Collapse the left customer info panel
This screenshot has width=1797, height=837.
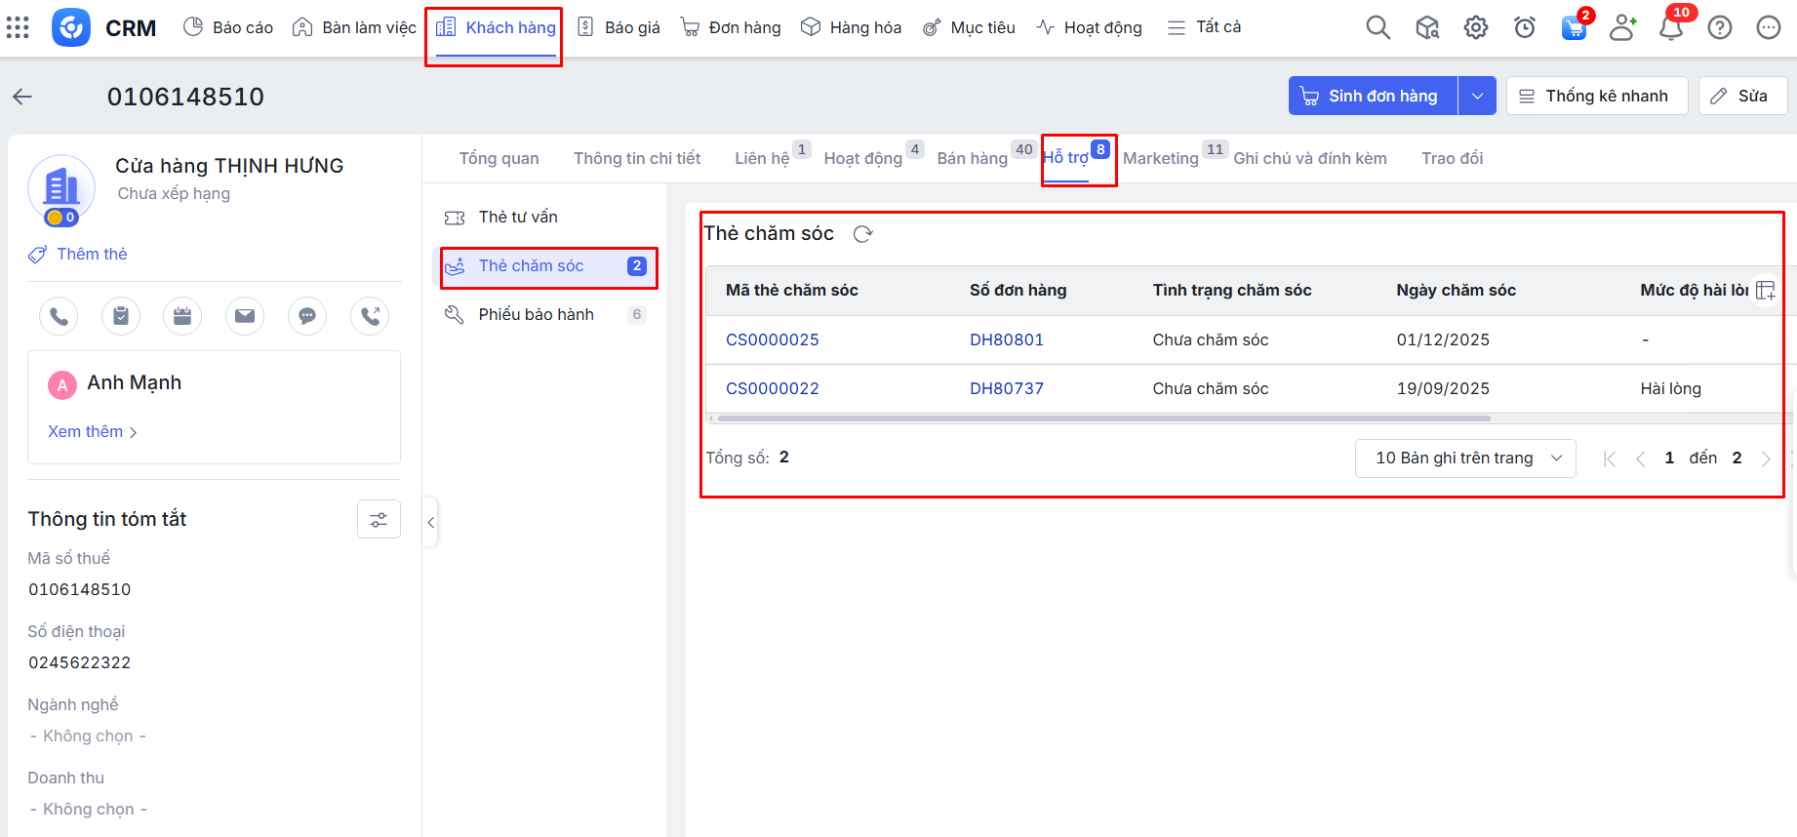pyautogui.click(x=430, y=522)
